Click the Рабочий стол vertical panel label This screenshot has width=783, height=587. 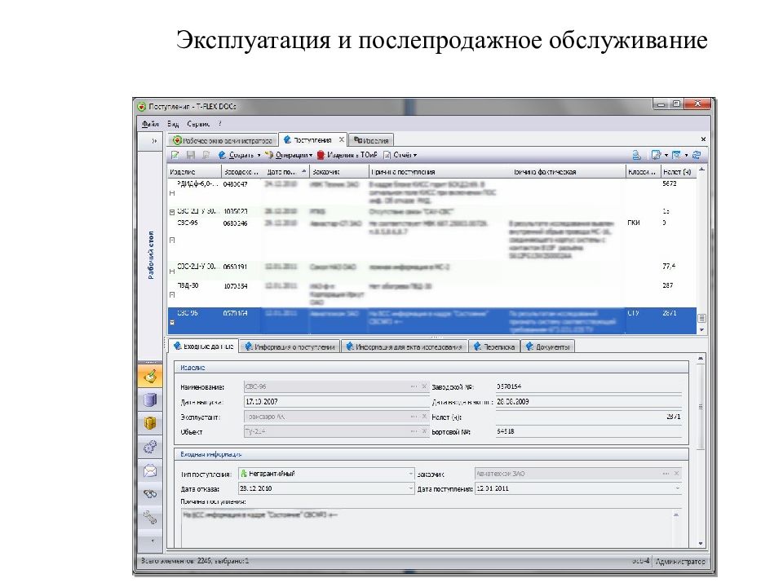click(x=150, y=254)
